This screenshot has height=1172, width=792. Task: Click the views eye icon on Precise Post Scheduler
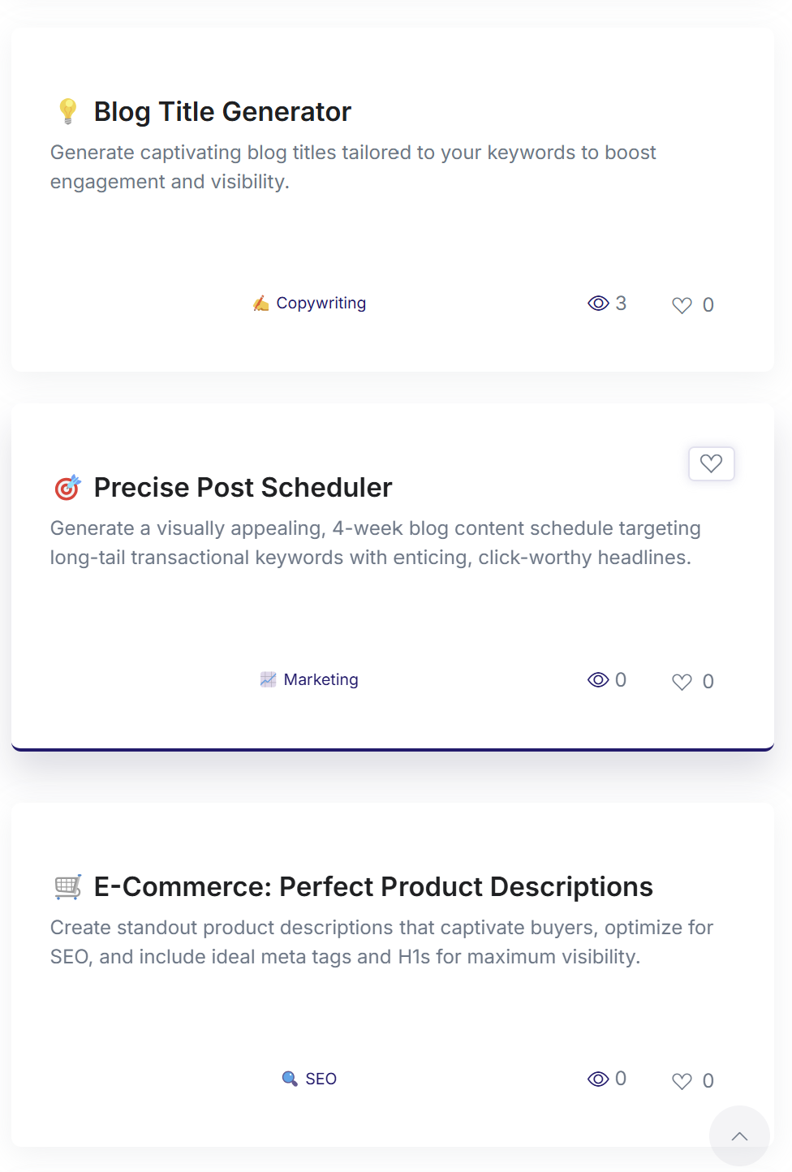[x=598, y=680]
